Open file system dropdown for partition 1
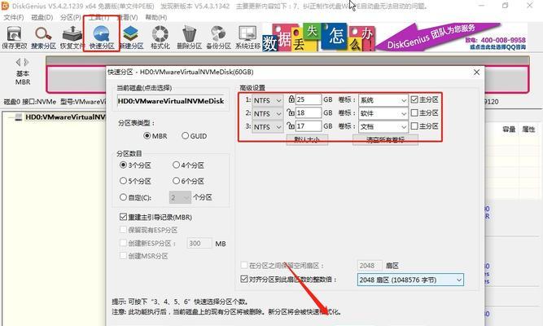 268,100
